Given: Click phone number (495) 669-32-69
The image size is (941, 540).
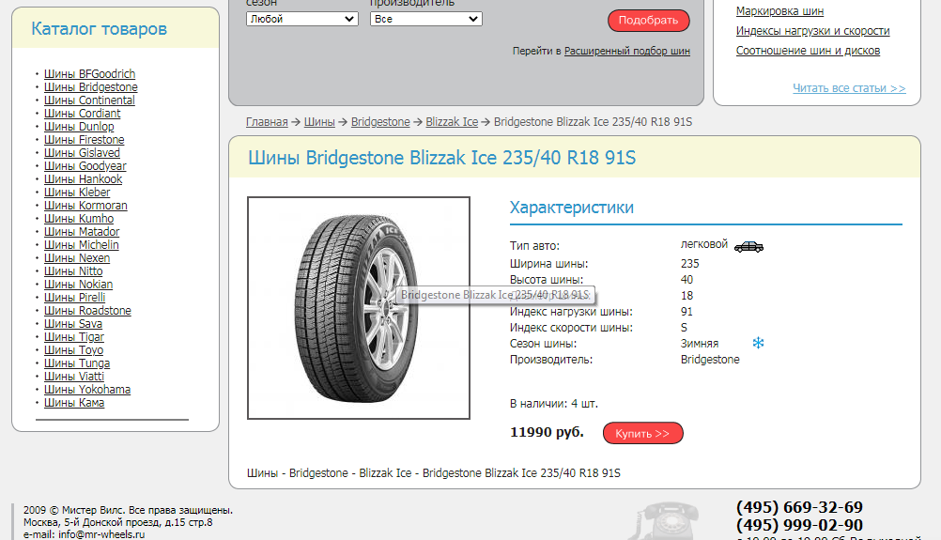Looking at the screenshot, I should [799, 507].
